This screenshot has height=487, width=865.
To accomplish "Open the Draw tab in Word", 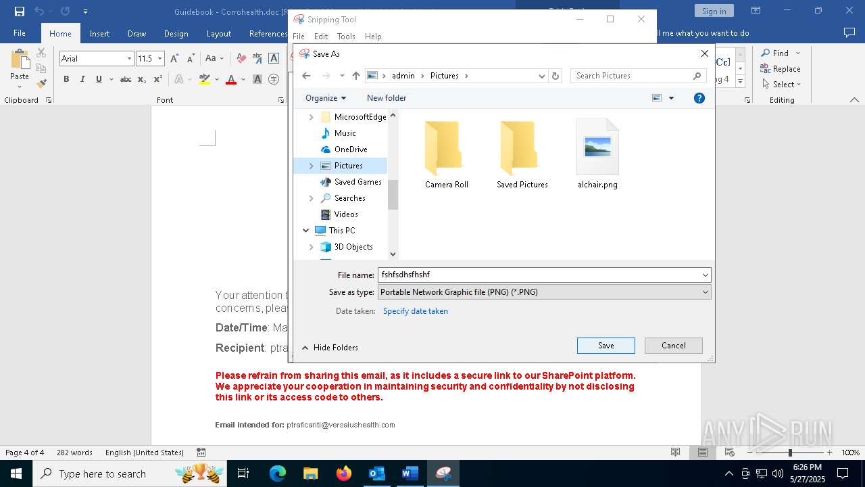I will point(137,33).
